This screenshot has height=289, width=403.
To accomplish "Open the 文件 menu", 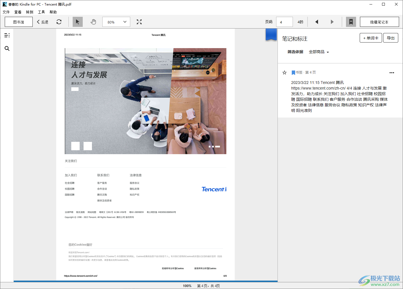I will coord(6,12).
